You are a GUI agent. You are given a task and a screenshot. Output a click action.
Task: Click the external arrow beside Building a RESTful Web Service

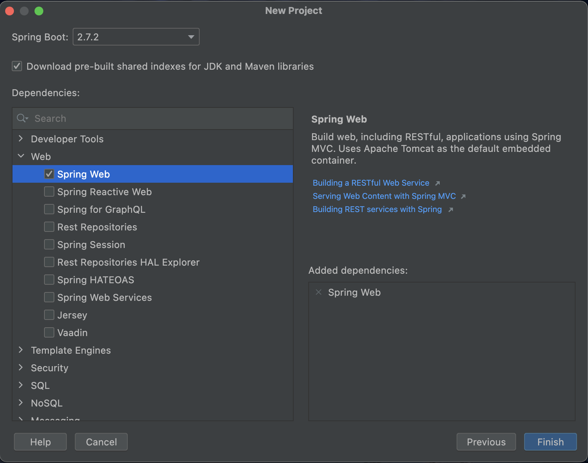(437, 183)
